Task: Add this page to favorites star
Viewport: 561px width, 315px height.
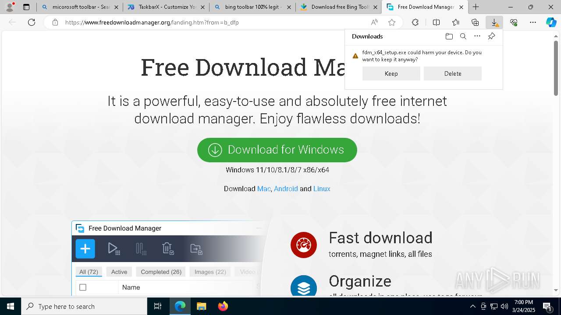Action: coord(392,22)
